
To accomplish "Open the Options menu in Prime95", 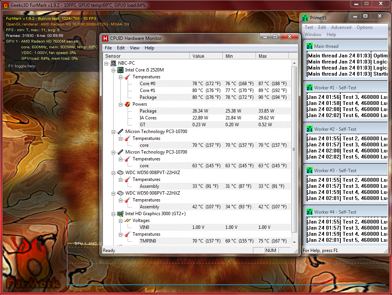I will (365, 27).
